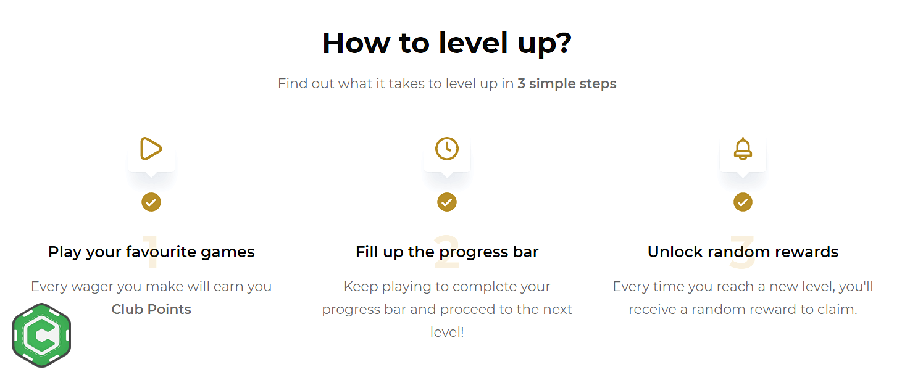The height and width of the screenshot is (380, 910).
Task: Click the faded number 2 step marker
Action: 447,252
